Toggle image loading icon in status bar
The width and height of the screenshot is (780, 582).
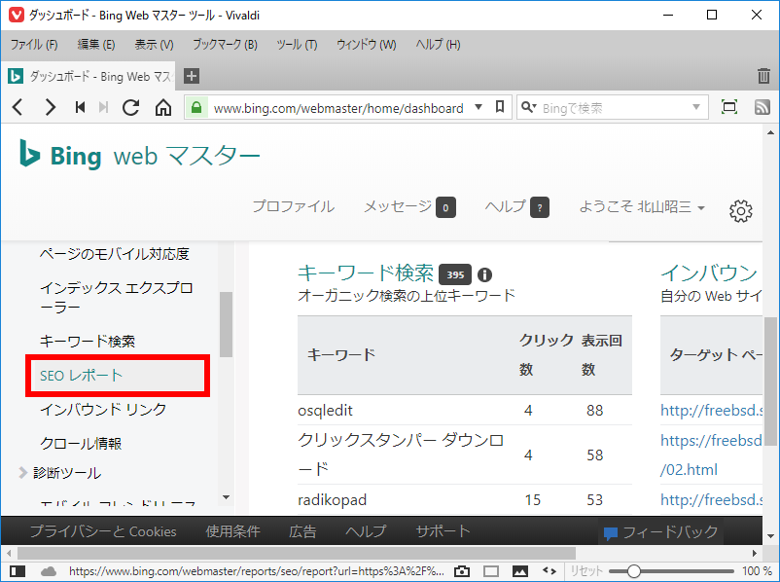[519, 571]
